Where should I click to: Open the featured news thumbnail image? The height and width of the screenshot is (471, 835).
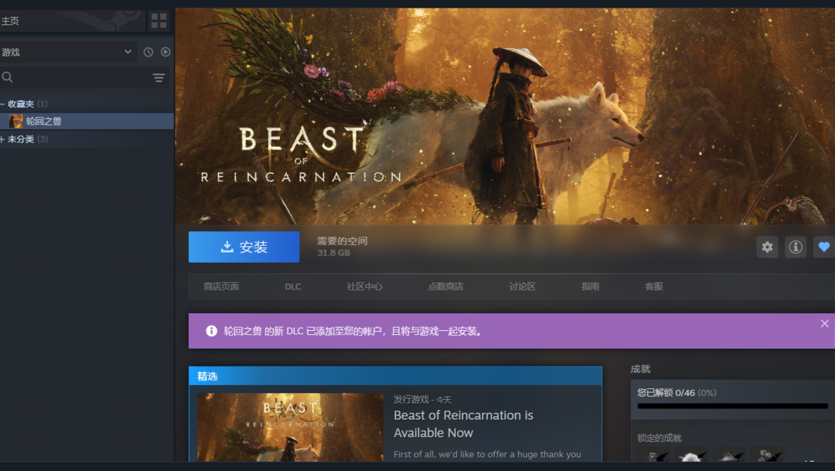click(x=290, y=428)
